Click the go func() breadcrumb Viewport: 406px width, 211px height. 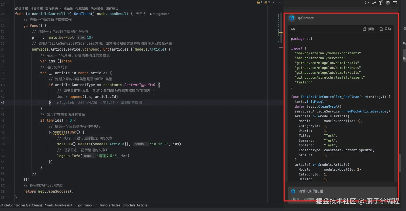click(86, 205)
